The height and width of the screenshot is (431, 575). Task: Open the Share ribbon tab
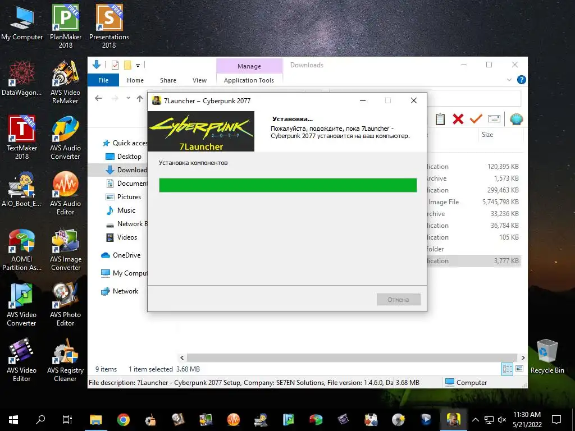(x=168, y=80)
